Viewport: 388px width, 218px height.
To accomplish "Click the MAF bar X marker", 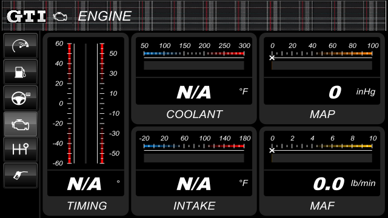I will click(x=272, y=150).
